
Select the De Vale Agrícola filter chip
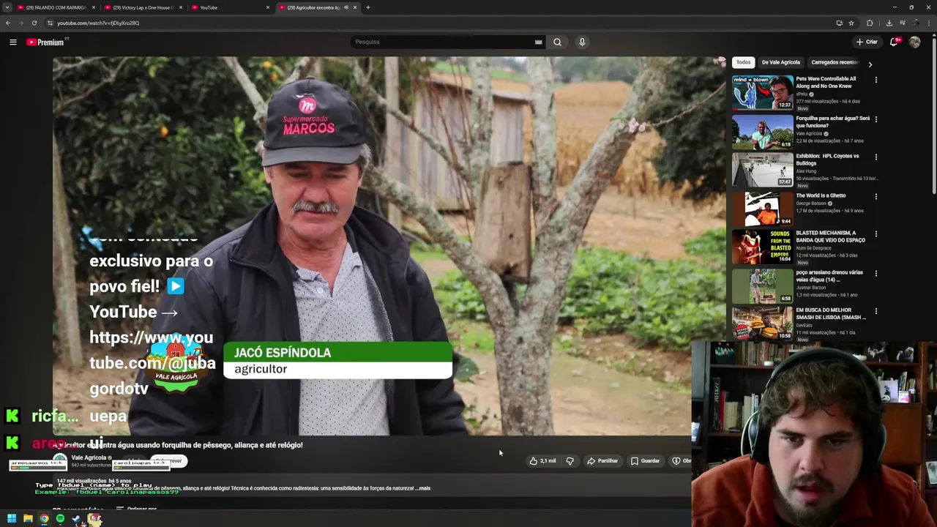pyautogui.click(x=781, y=62)
